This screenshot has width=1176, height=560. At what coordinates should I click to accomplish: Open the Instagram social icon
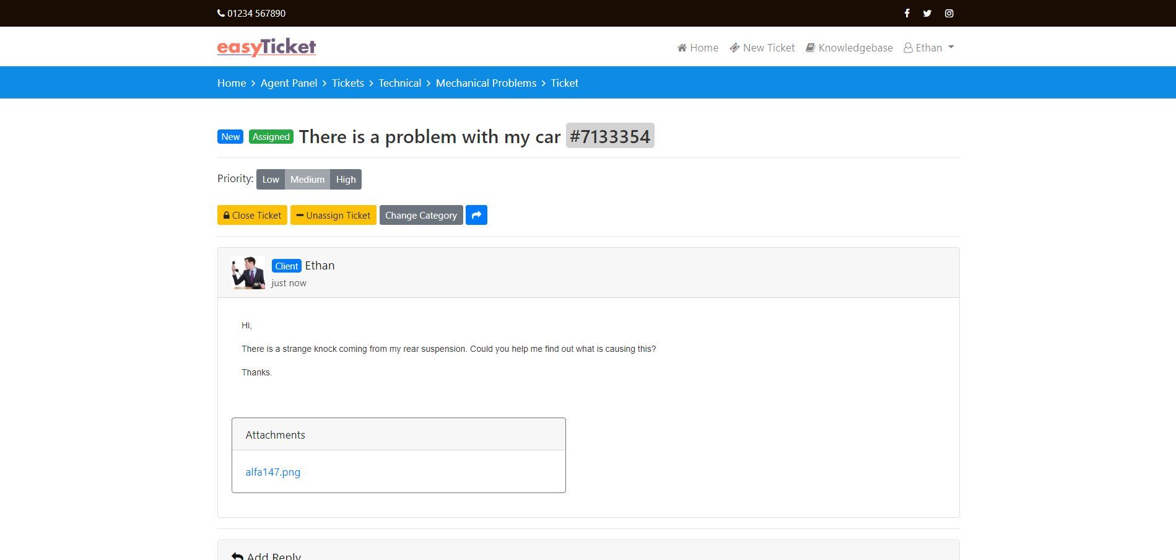click(x=949, y=13)
